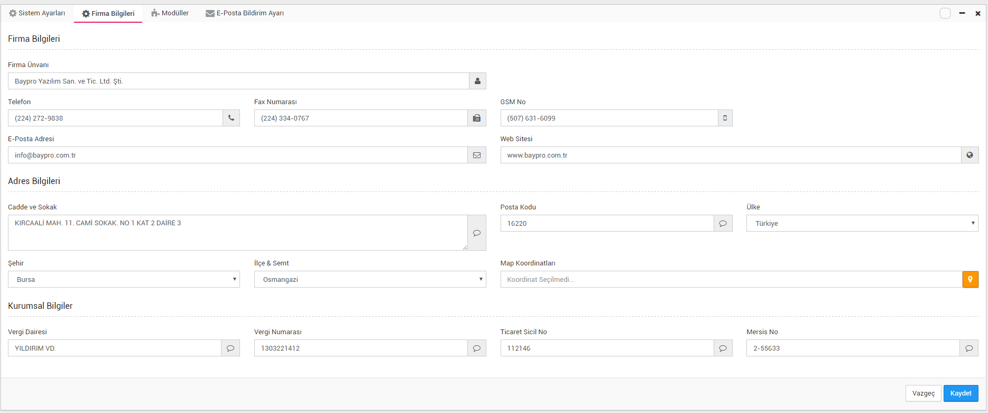Open the Ülke dropdown showing Türkiye

click(862, 223)
